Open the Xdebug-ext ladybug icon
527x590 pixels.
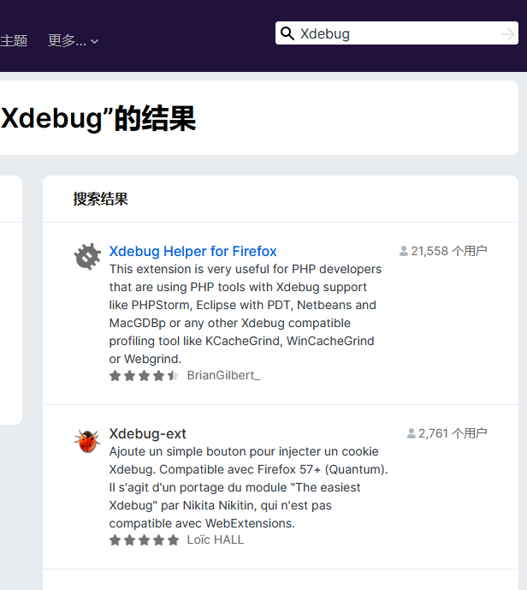[x=87, y=440]
